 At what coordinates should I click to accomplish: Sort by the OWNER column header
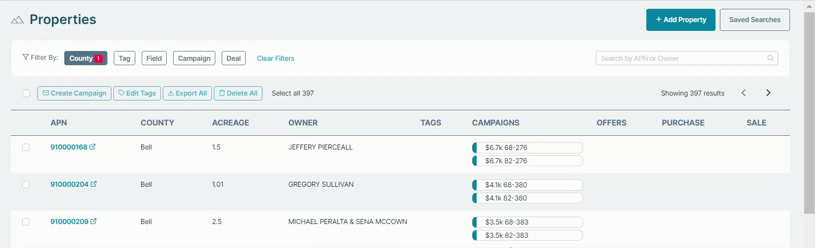point(303,123)
